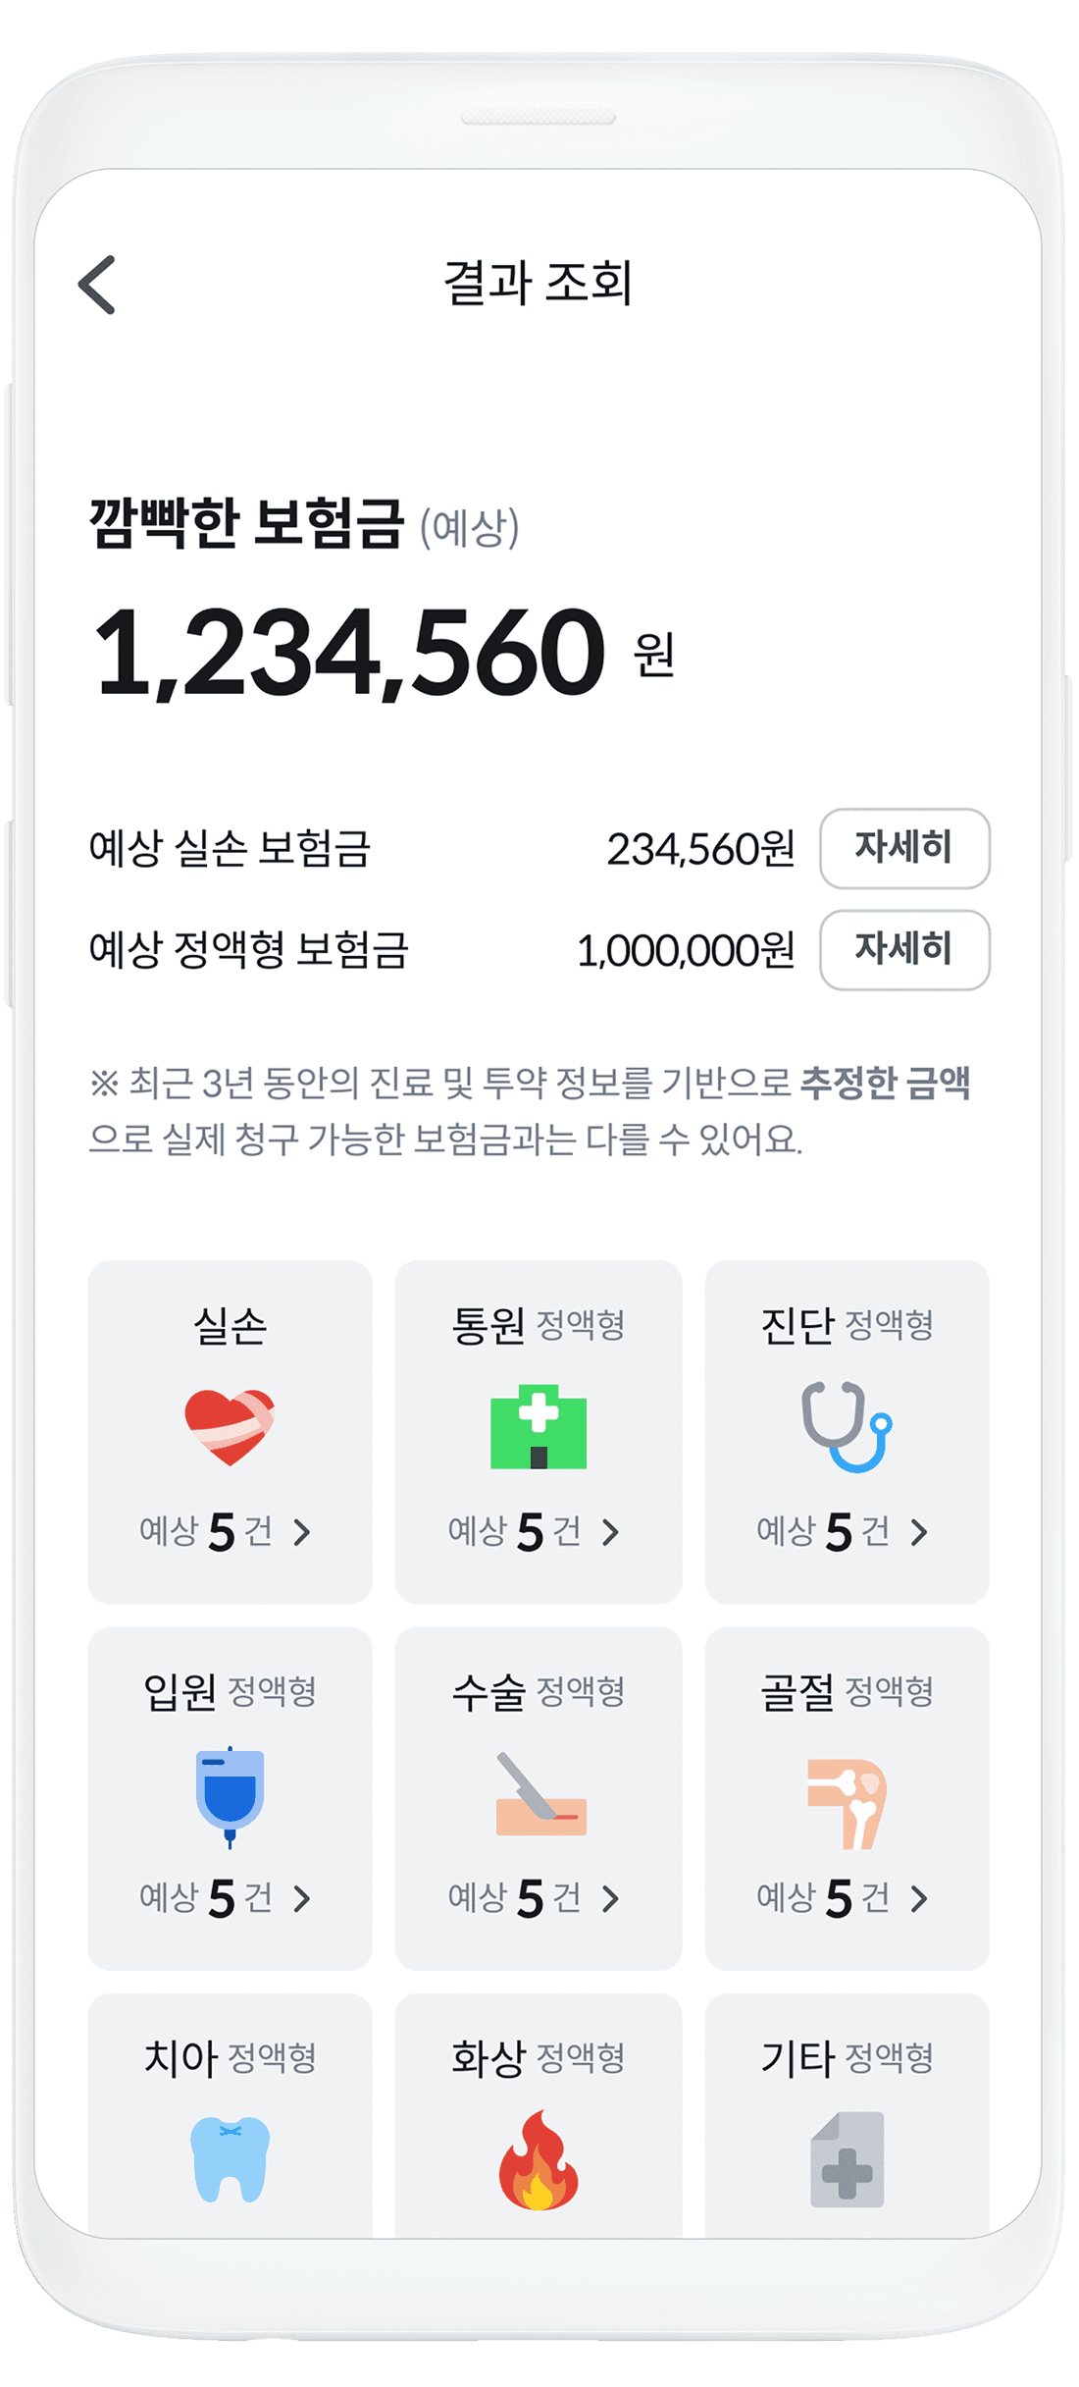The width and height of the screenshot is (1079, 2387).
Task: Expand 골절 정액형 예상 5건 chevron
Action: 919,1898
